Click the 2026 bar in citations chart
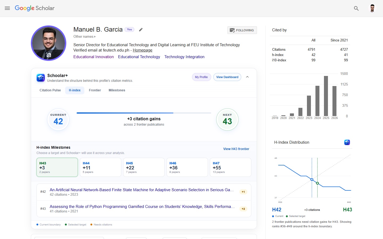The width and height of the screenshot is (383, 239). (x=334, y=101)
